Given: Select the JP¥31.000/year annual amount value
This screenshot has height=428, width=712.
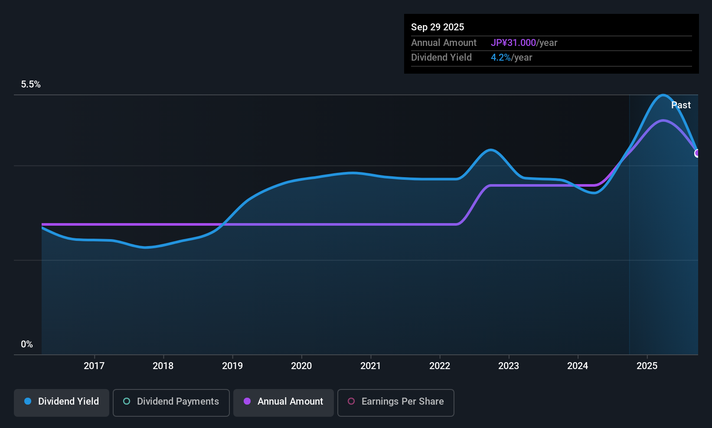Looking at the screenshot, I should (x=524, y=42).
